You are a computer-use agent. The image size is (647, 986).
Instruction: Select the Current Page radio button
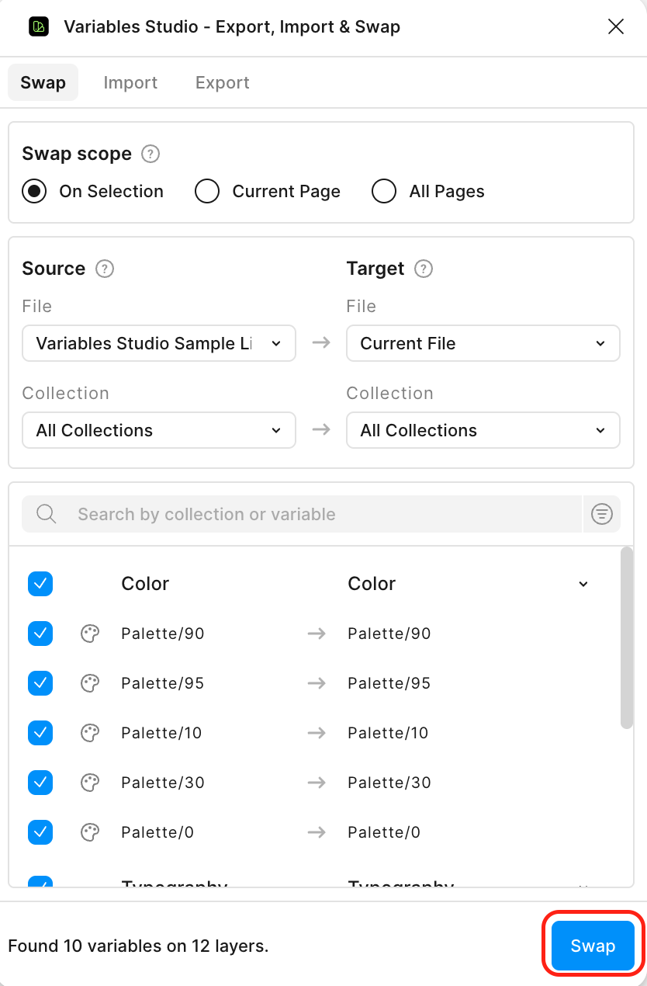coord(207,191)
